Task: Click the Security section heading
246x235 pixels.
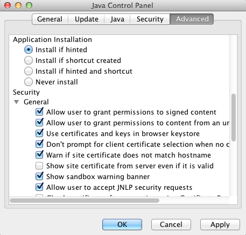Action: 26,92
